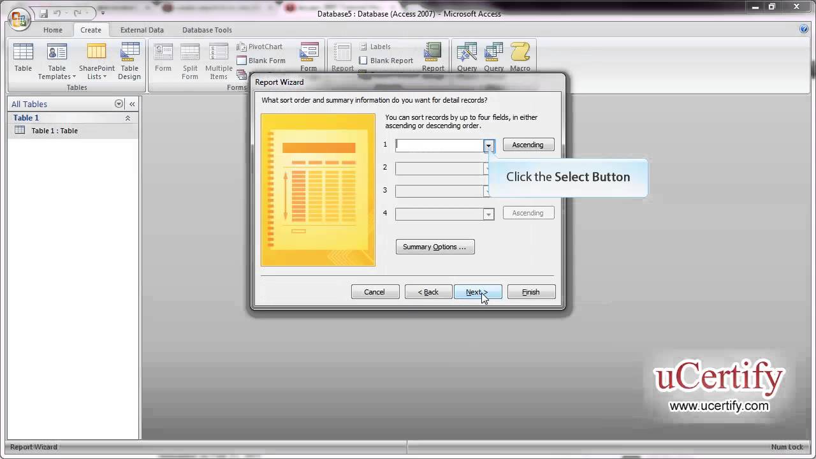Click the table icon beside Table 1 : Table
The image size is (816, 459).
20,130
